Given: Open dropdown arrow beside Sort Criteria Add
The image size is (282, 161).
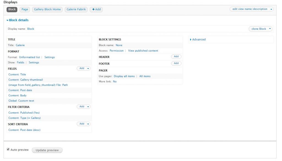Looking at the screenshot, I should point(88,124).
